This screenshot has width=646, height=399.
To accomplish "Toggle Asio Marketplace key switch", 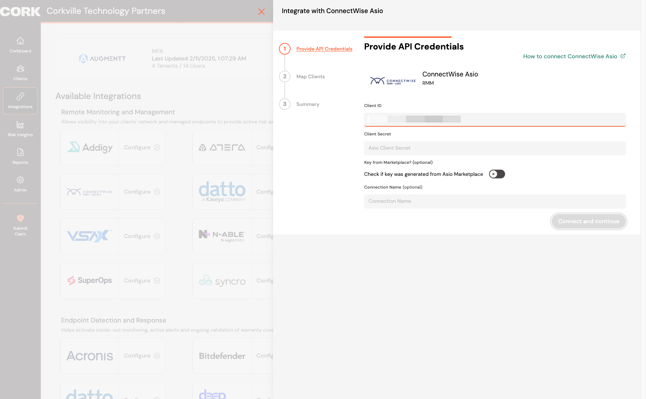I will 497,174.
